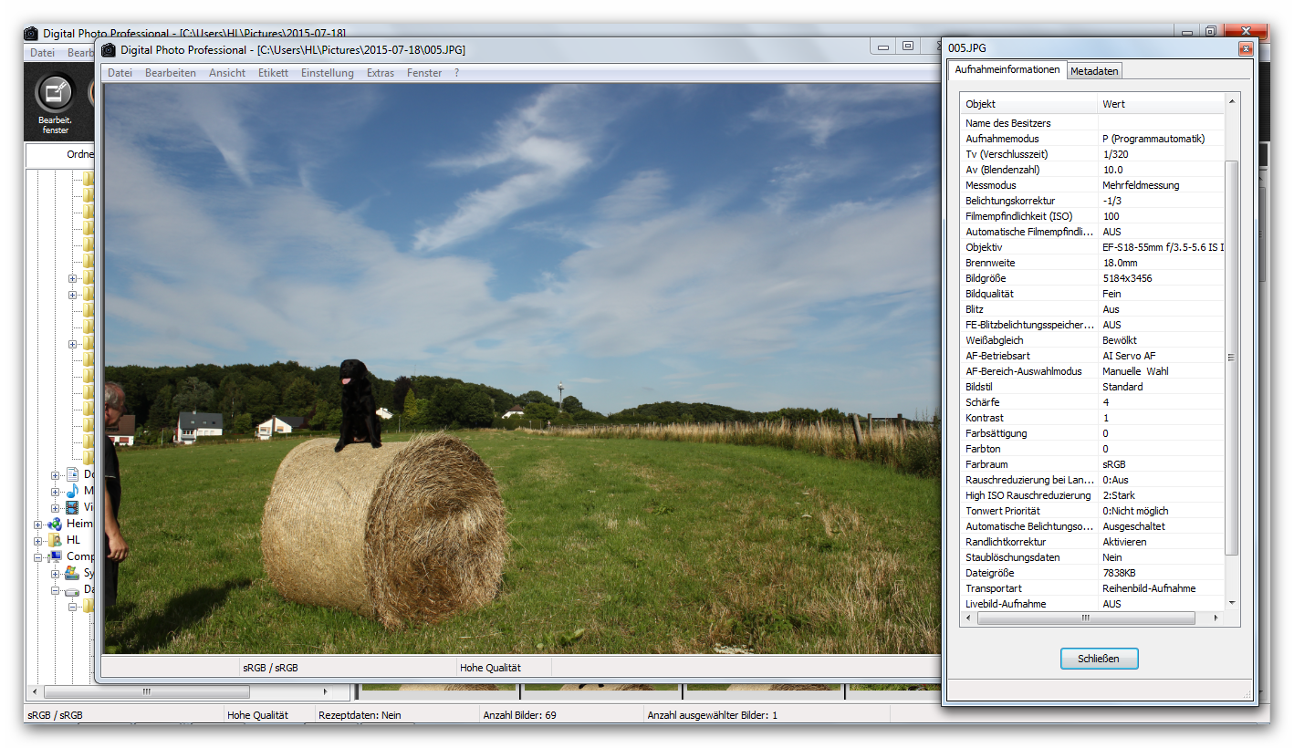Image resolution: width=1294 pixels, height=748 pixels.
Task: Click the Dateigröße value 7838KB
Action: (x=1119, y=573)
